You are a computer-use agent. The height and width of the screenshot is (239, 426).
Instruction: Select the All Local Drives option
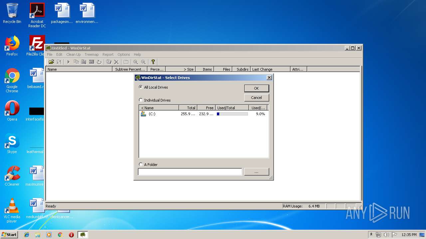coord(153,87)
